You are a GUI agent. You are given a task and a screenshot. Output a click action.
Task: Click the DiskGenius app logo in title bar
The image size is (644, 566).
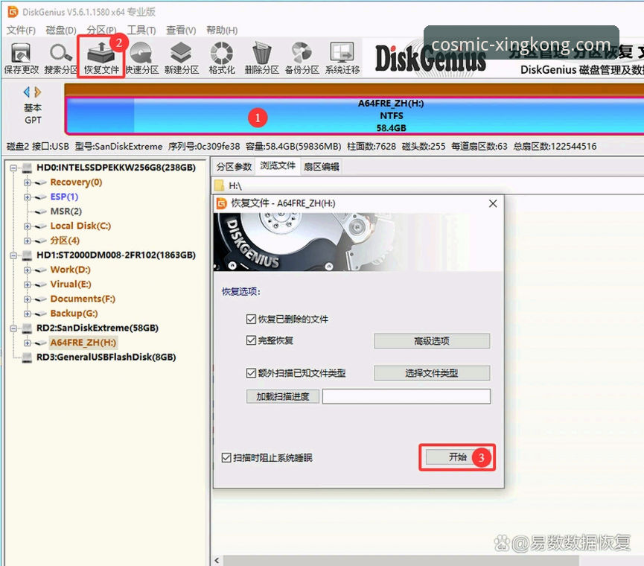click(x=13, y=12)
